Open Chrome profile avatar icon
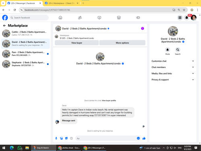 pyautogui.click(x=192, y=10)
